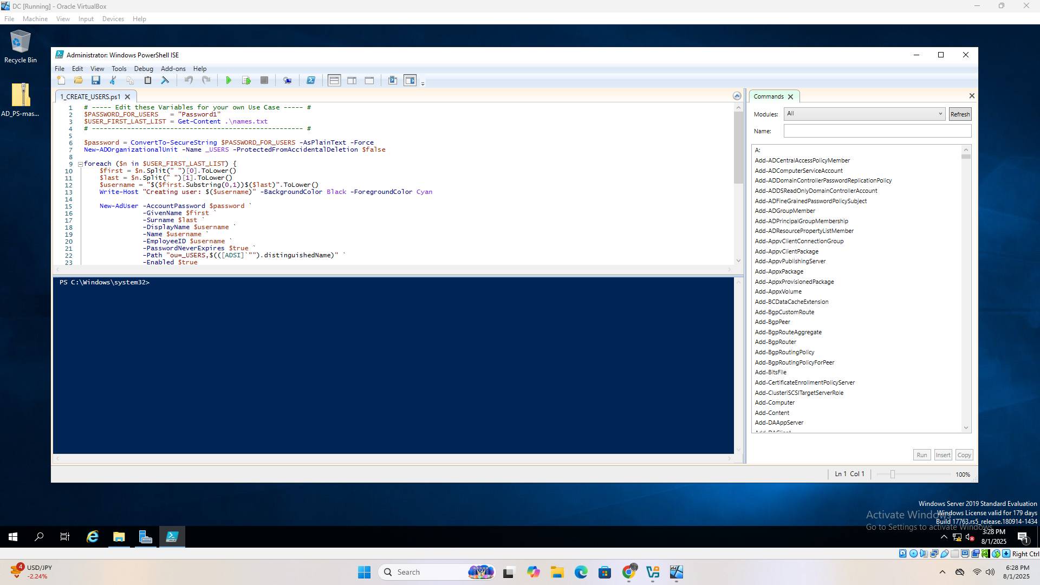
Task: Click the Run Script green play icon
Action: (x=229, y=81)
